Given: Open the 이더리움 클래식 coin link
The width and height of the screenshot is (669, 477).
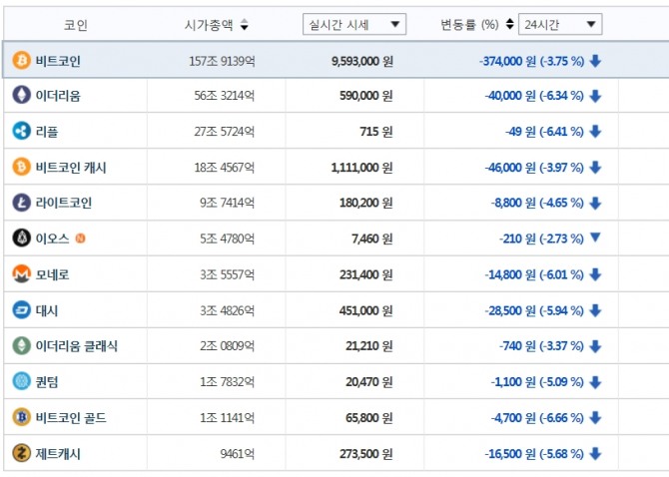Looking at the screenshot, I should 76,345.
